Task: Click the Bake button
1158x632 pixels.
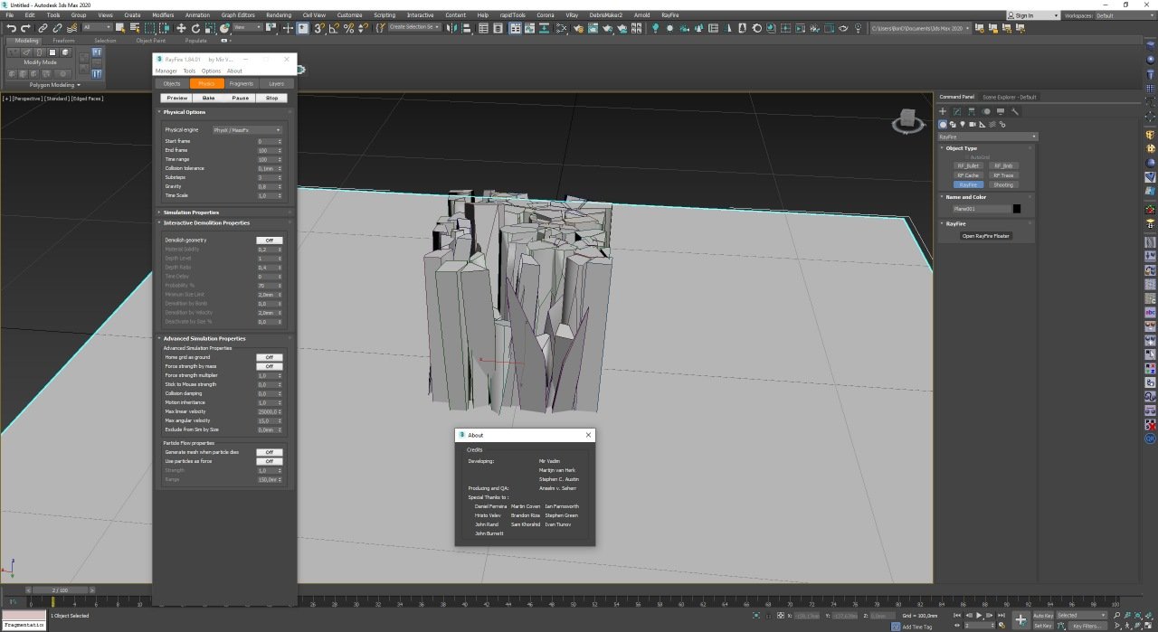Action: click(x=208, y=98)
